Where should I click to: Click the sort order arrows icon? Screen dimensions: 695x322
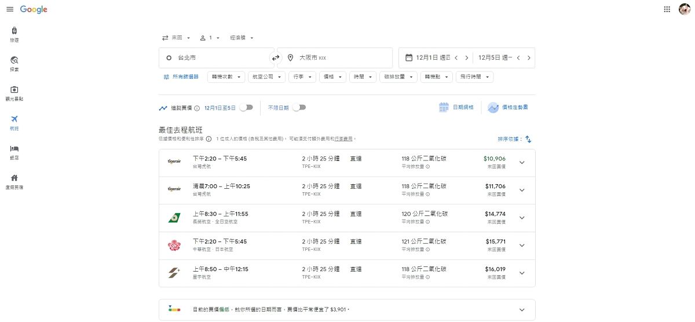pos(528,139)
